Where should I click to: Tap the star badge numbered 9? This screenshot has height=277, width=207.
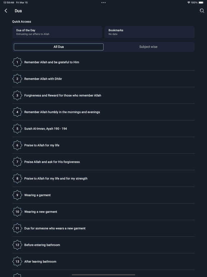click(17, 195)
